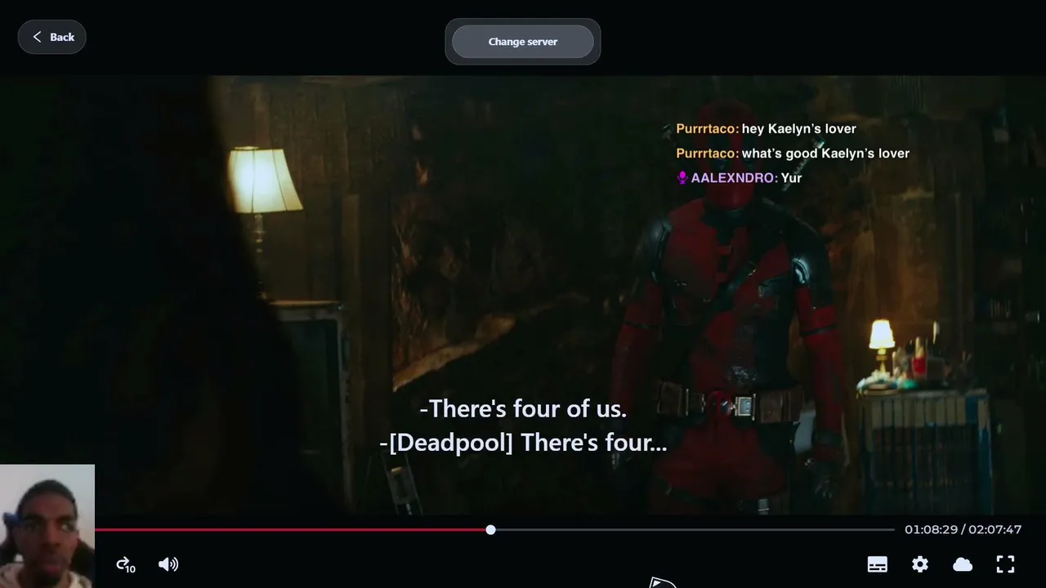
Task: Click the cloud icon in player controls
Action: click(963, 564)
